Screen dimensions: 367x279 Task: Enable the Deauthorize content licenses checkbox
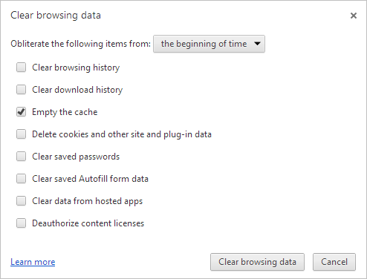pyautogui.click(x=21, y=223)
